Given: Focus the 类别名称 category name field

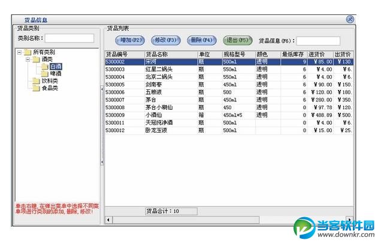Looking at the screenshot, I should 69,38.
